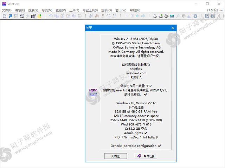225x168 pixels.
Task: Click the '软件已解锁' unlocked status line
Action: coord(136,95)
